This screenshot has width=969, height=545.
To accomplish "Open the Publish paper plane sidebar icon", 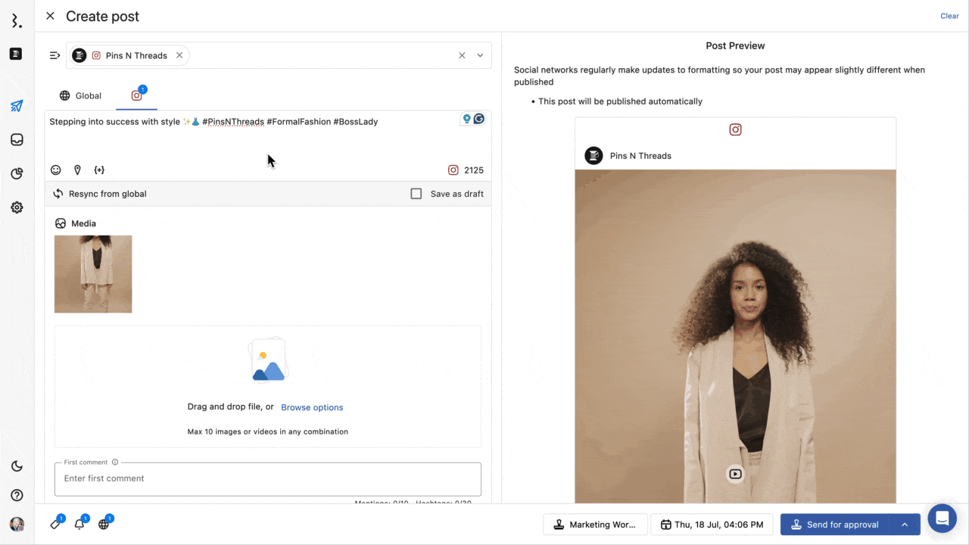I will 17,106.
